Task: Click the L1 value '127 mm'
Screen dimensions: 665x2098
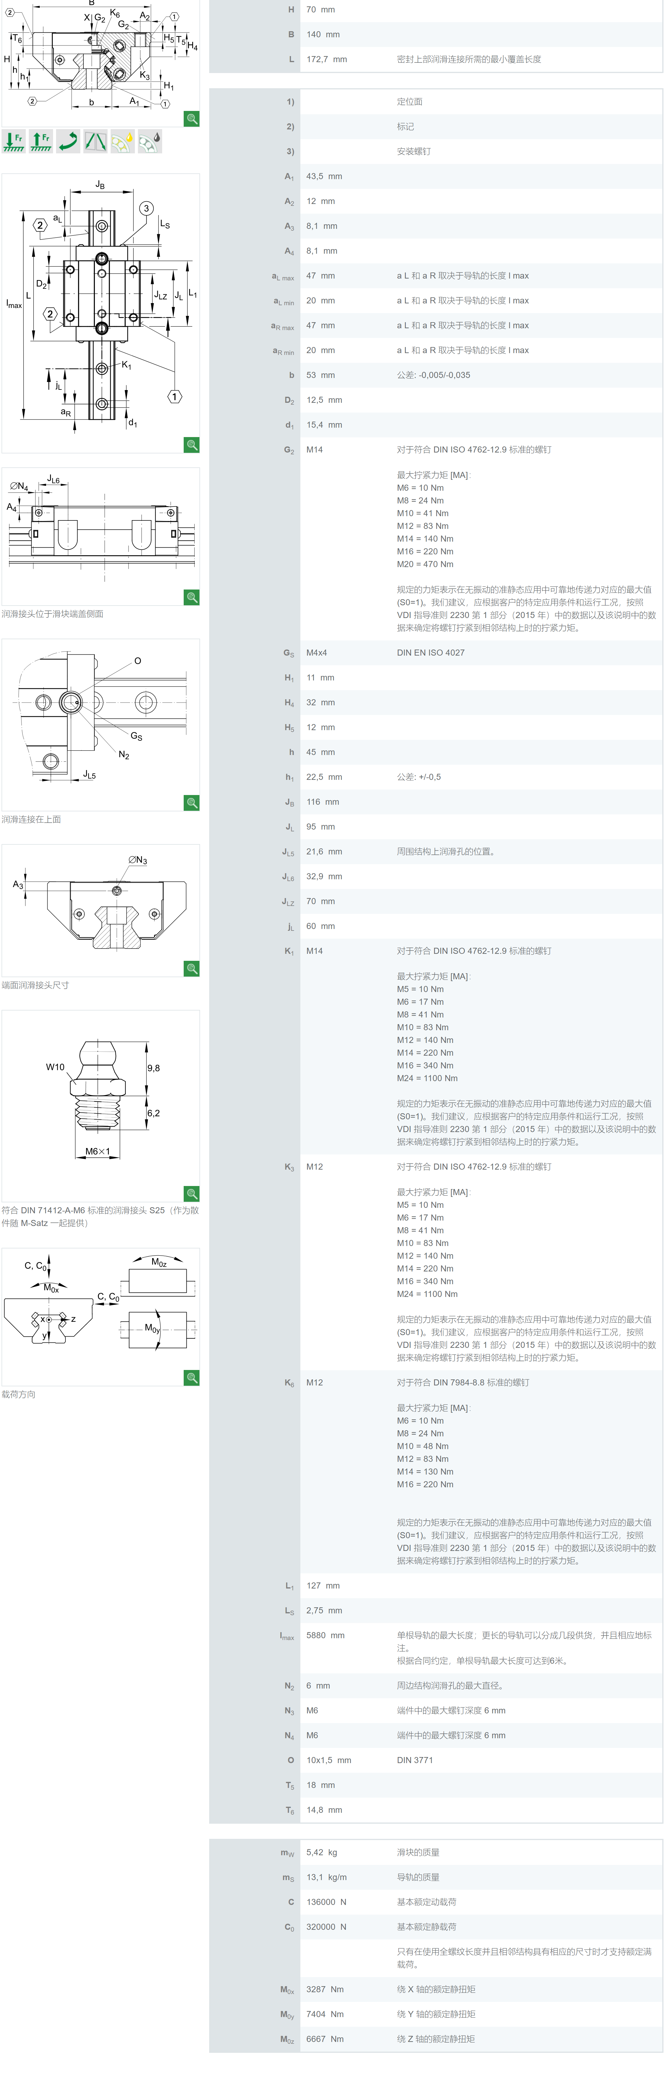Action: point(323,1586)
